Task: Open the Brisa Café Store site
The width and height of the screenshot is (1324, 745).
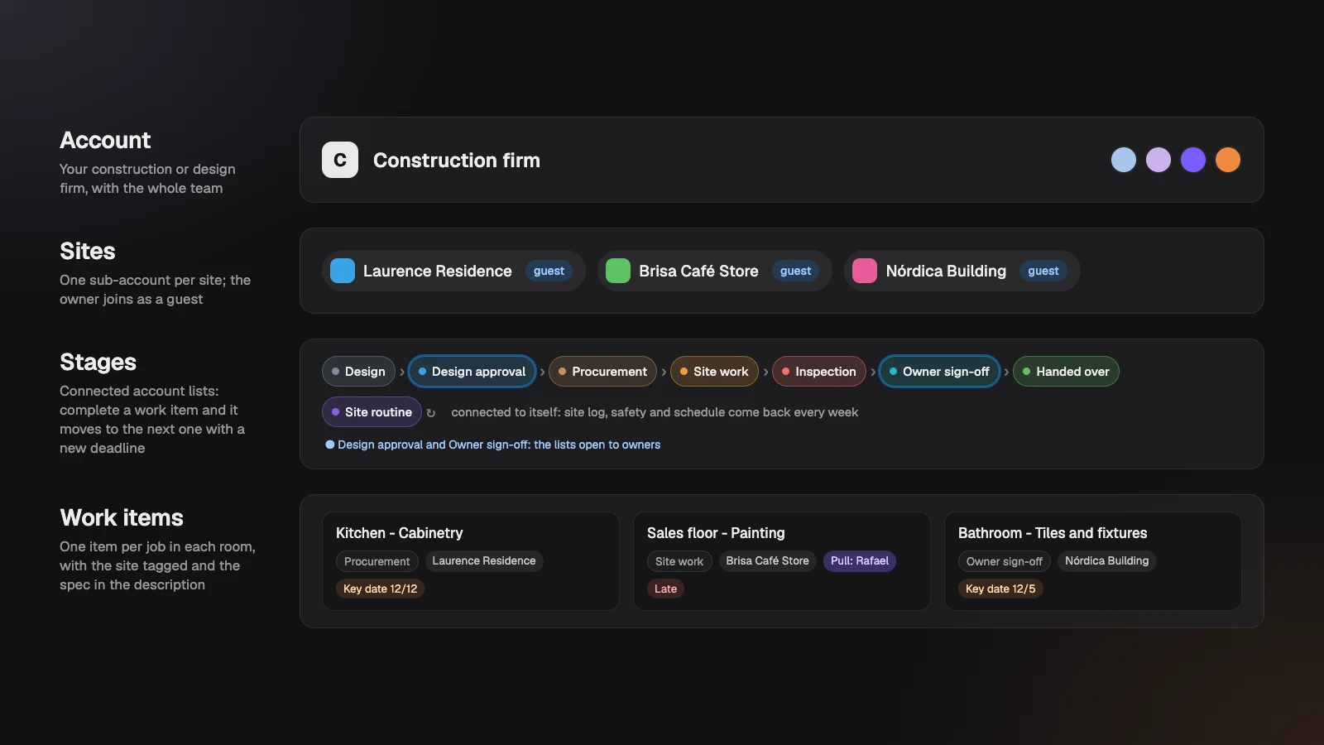Action: point(715,271)
